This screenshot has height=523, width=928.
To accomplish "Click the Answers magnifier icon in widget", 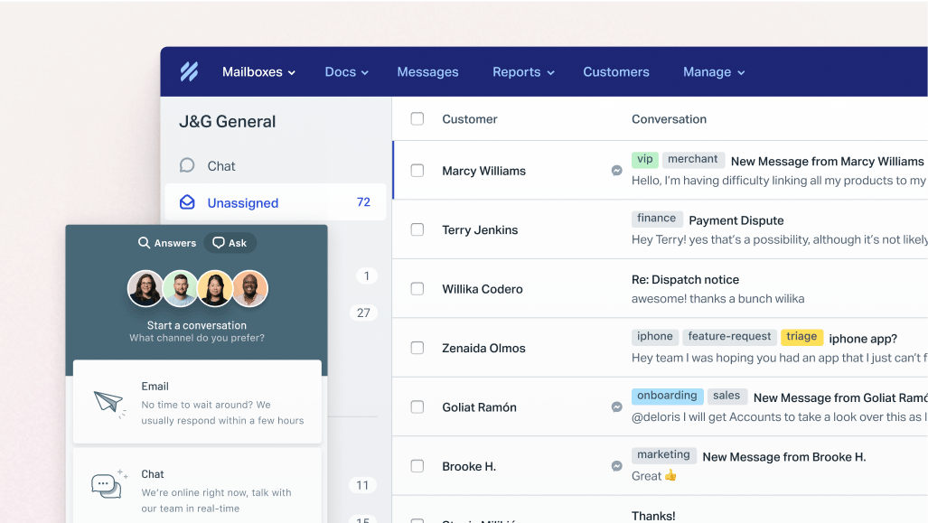I will [x=144, y=243].
